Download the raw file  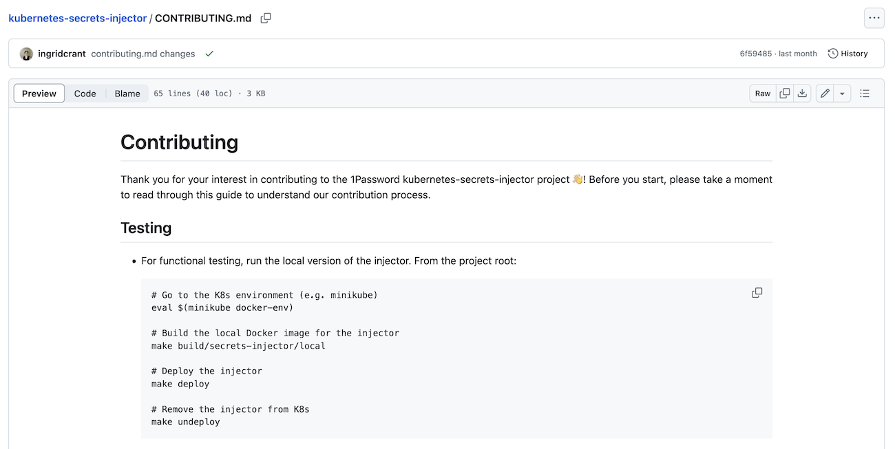(801, 93)
